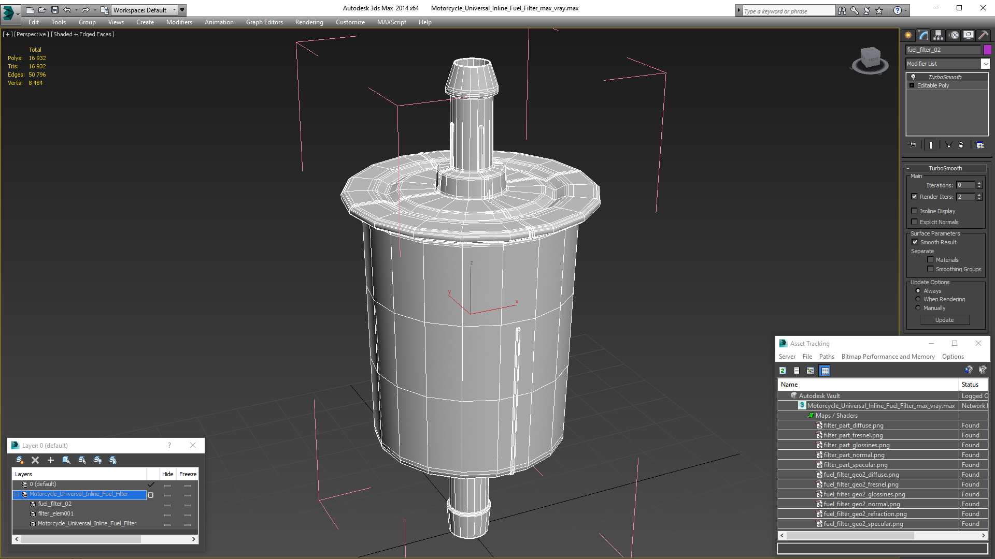Image resolution: width=995 pixels, height=559 pixels.
Task: Open the Rendering menu
Action: pyautogui.click(x=309, y=22)
